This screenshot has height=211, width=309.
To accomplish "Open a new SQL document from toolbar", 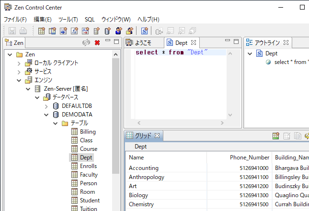I will [144, 31].
